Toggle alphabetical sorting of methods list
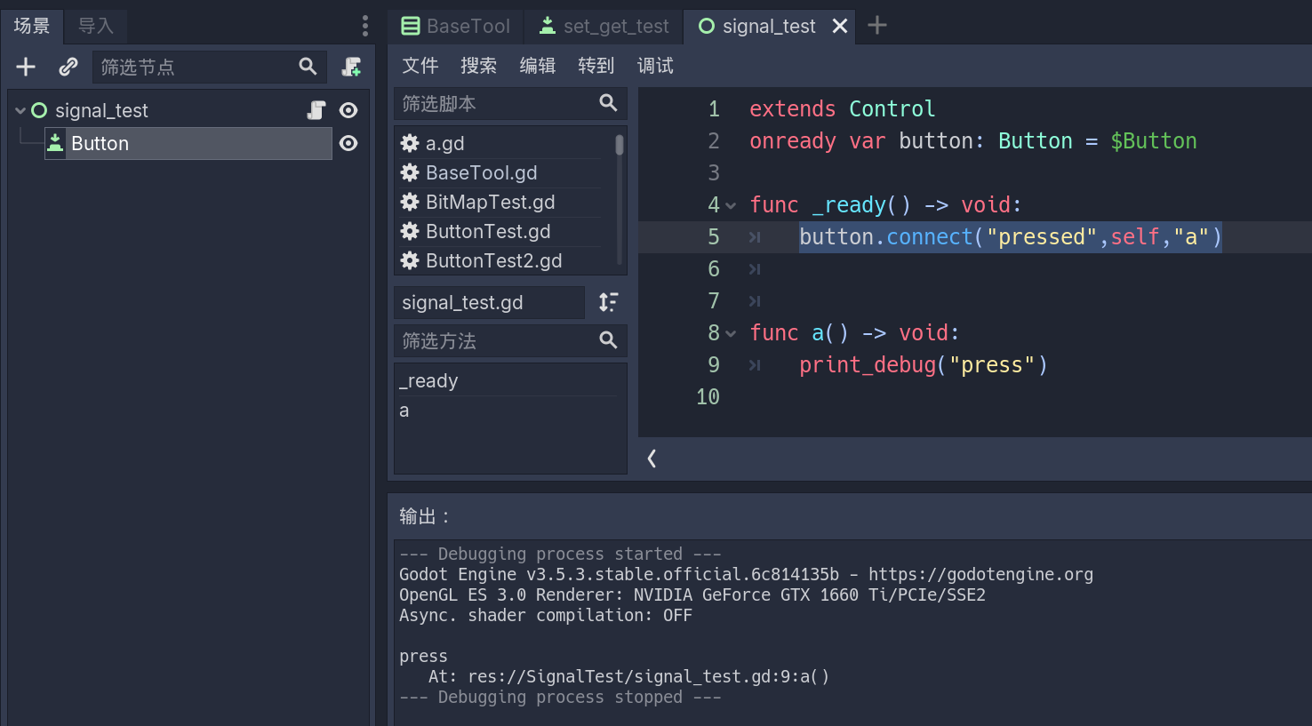 pos(608,302)
